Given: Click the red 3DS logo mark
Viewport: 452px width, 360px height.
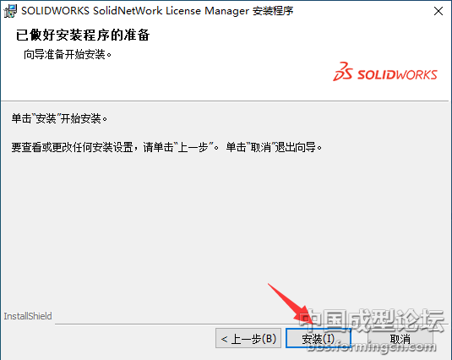Looking at the screenshot, I should pos(342,71).
